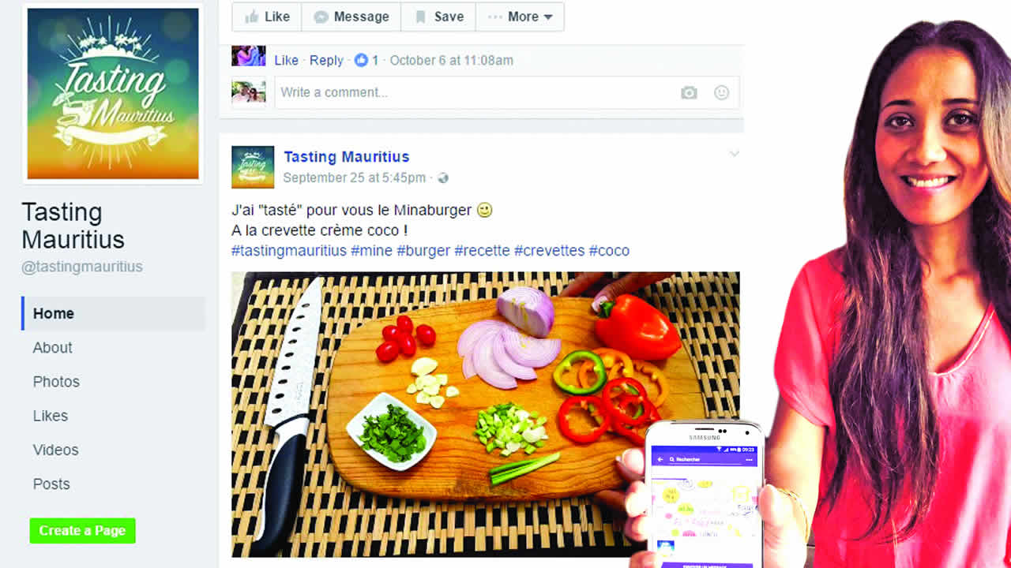Click the thumbs-up reaction count icon
The width and height of the screenshot is (1011, 568).
coord(361,60)
